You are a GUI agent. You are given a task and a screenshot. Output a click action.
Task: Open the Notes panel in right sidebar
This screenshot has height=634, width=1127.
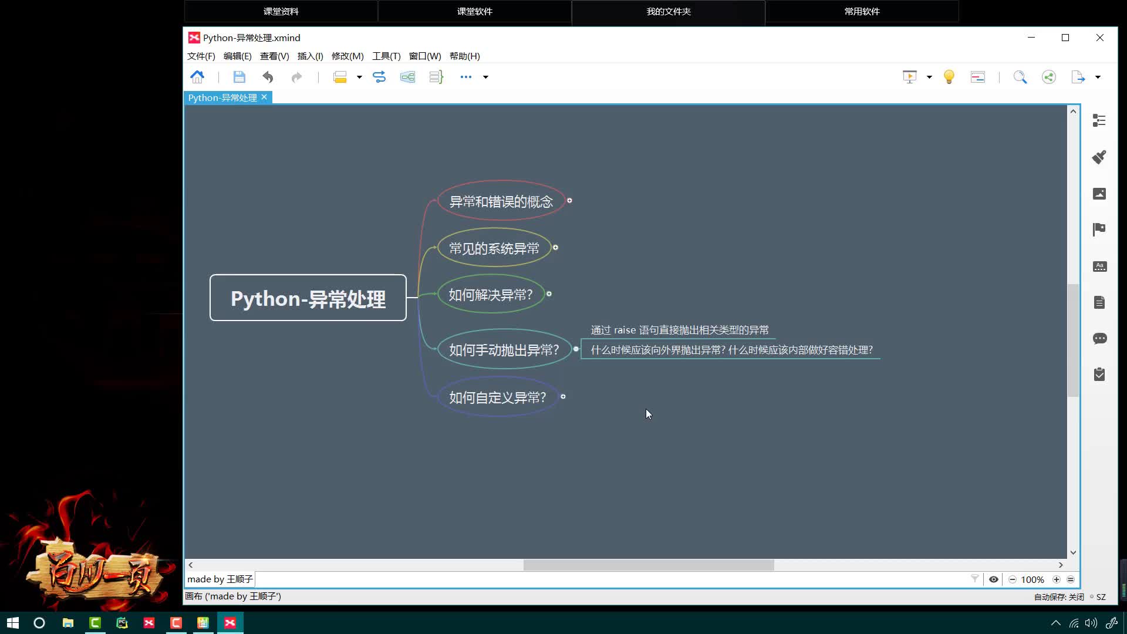tap(1101, 302)
